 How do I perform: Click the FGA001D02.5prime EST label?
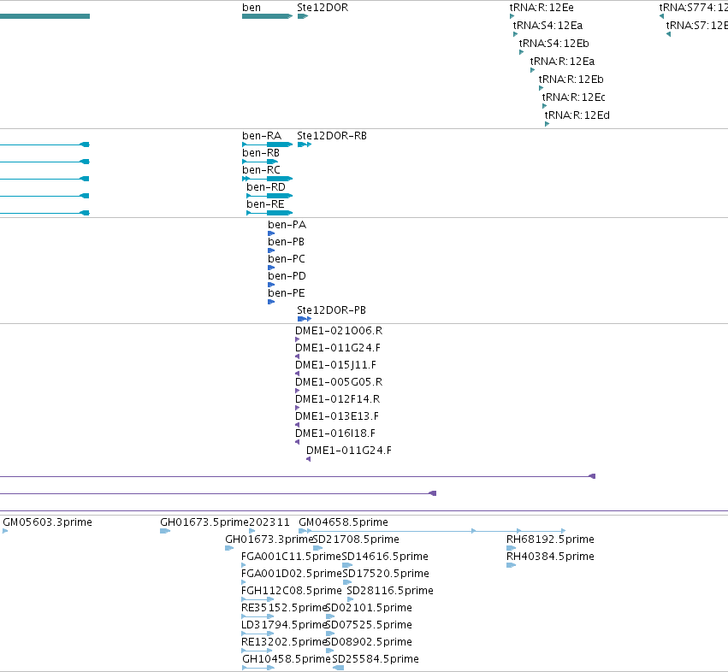(x=292, y=574)
